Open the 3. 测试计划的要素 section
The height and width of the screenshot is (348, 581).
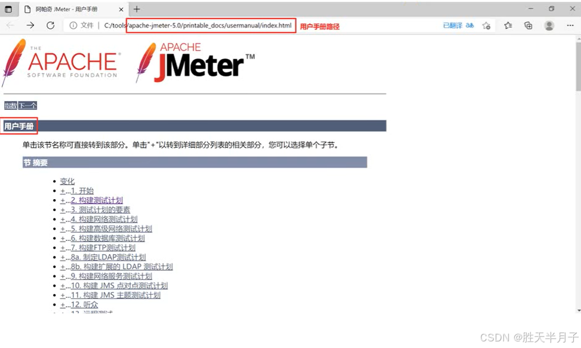point(100,210)
